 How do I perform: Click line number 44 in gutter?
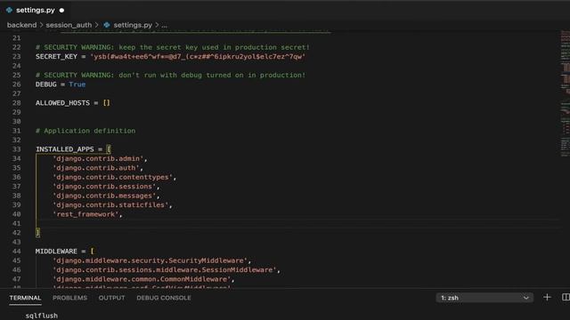(17, 251)
